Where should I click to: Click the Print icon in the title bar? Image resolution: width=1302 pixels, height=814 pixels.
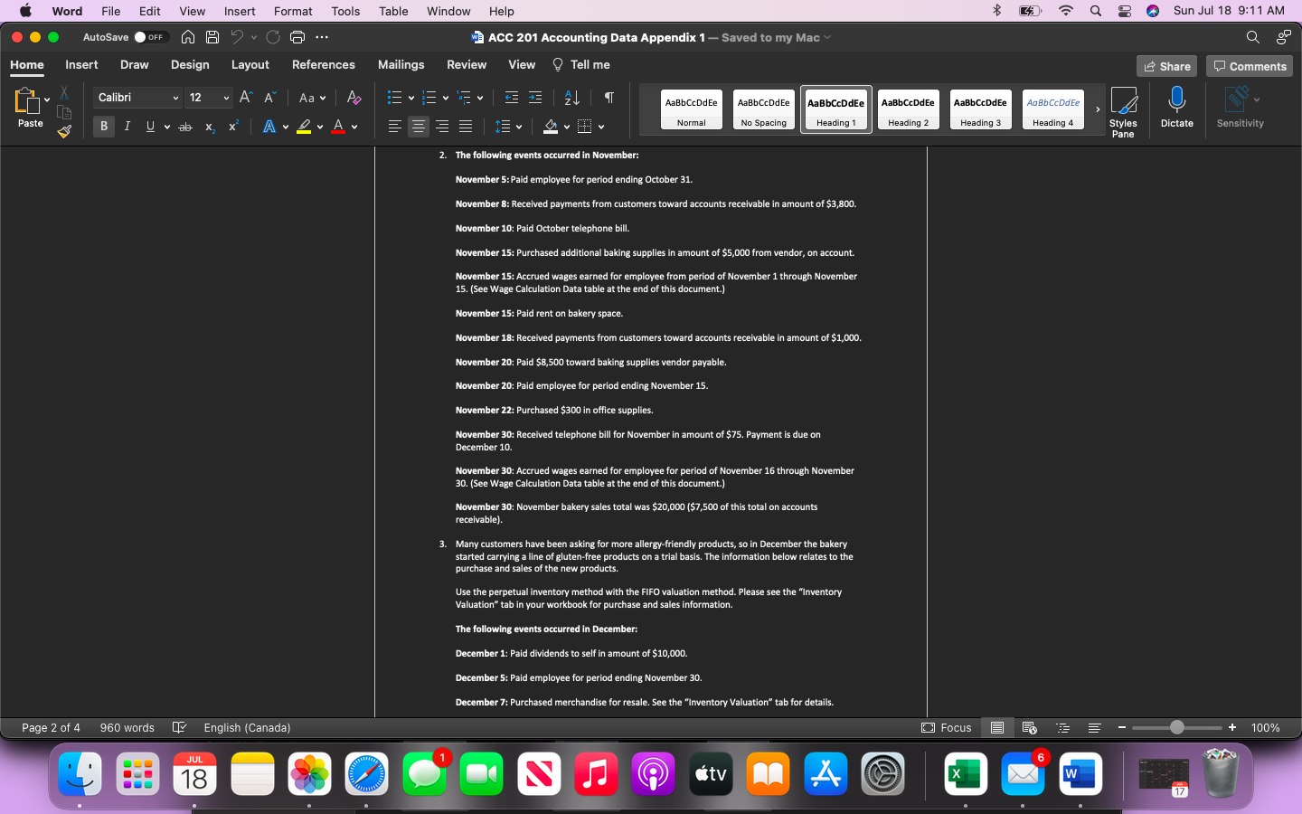pyautogui.click(x=297, y=37)
